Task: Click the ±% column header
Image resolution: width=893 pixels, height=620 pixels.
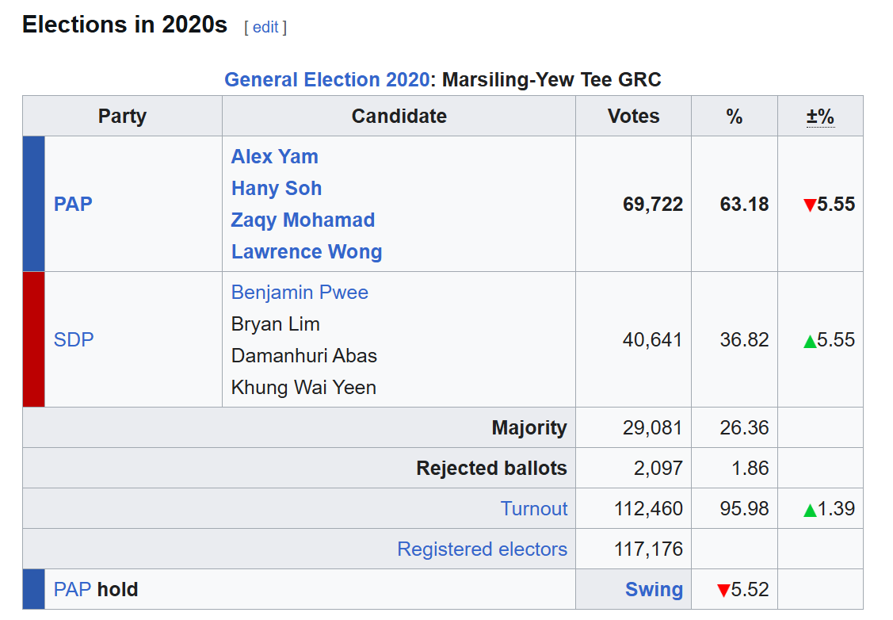Action: coord(820,117)
